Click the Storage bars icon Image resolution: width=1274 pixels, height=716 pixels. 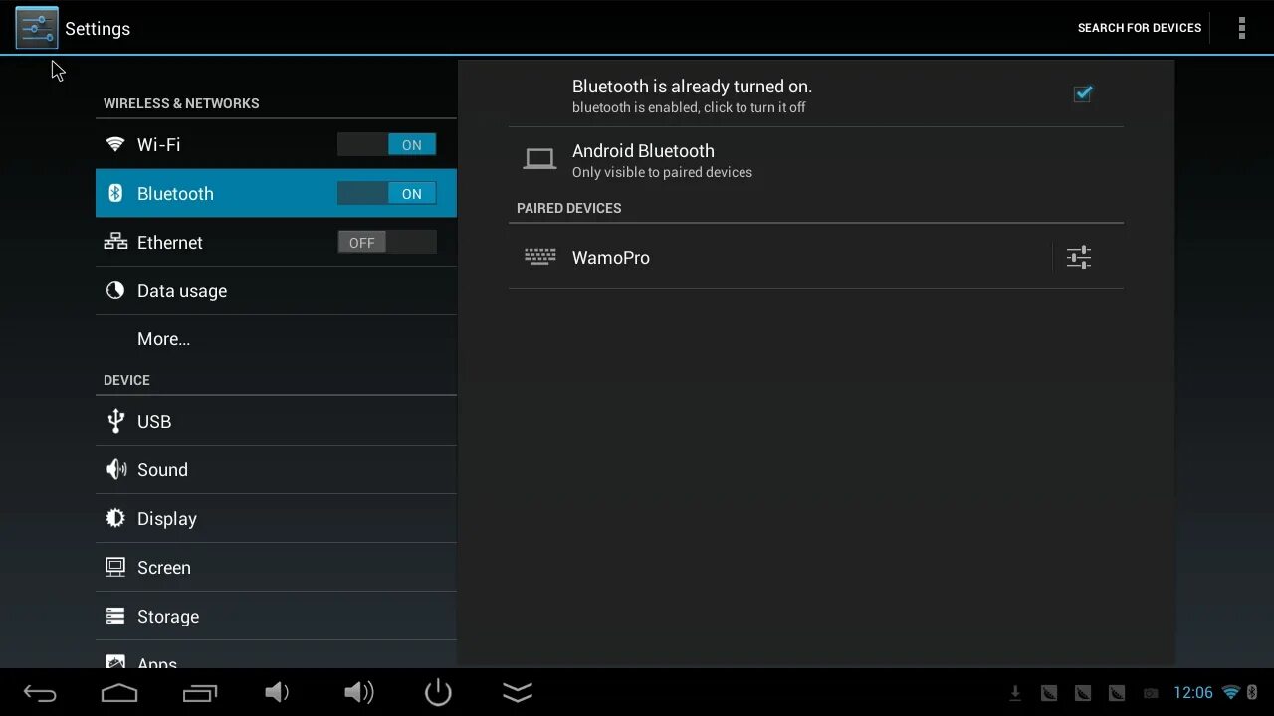[115, 616]
